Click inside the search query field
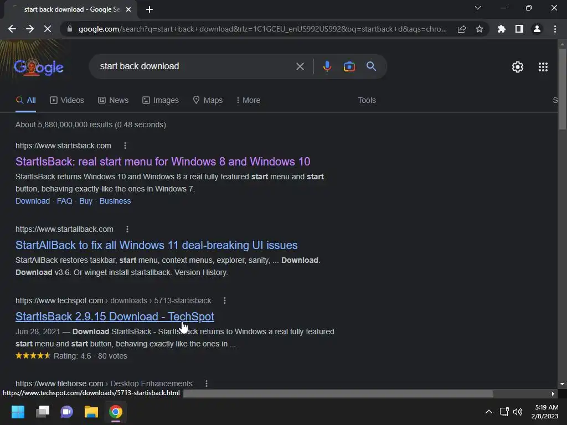Image resolution: width=567 pixels, height=425 pixels. [195, 66]
